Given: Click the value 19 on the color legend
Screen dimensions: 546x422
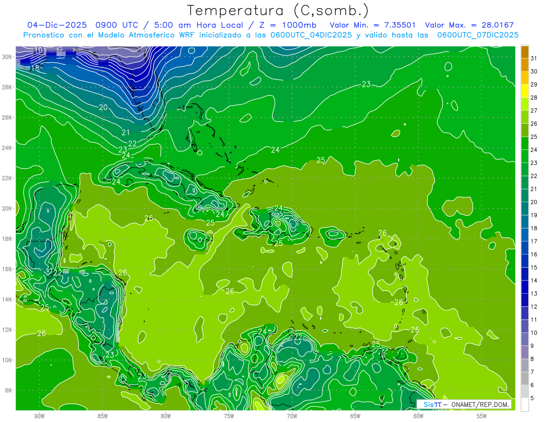Looking at the screenshot, I should [x=534, y=215].
